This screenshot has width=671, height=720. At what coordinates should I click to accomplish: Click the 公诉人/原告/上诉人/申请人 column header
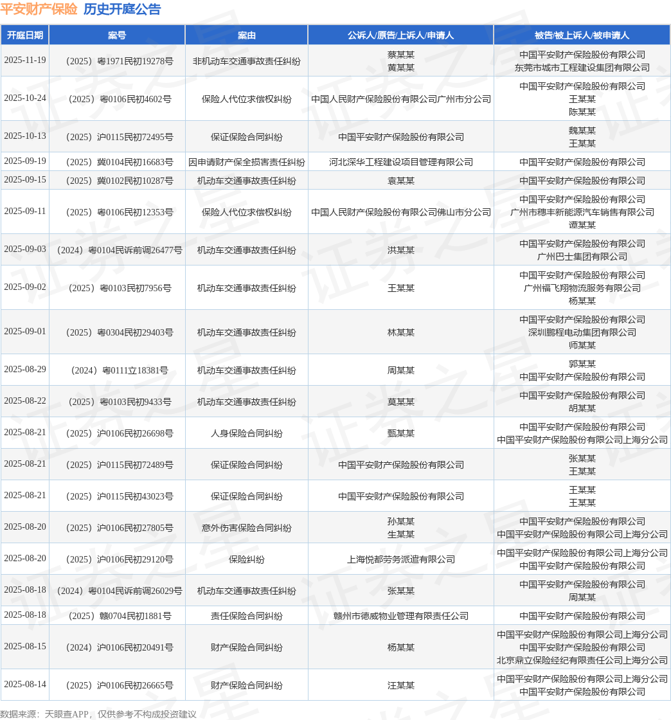pyautogui.click(x=400, y=35)
